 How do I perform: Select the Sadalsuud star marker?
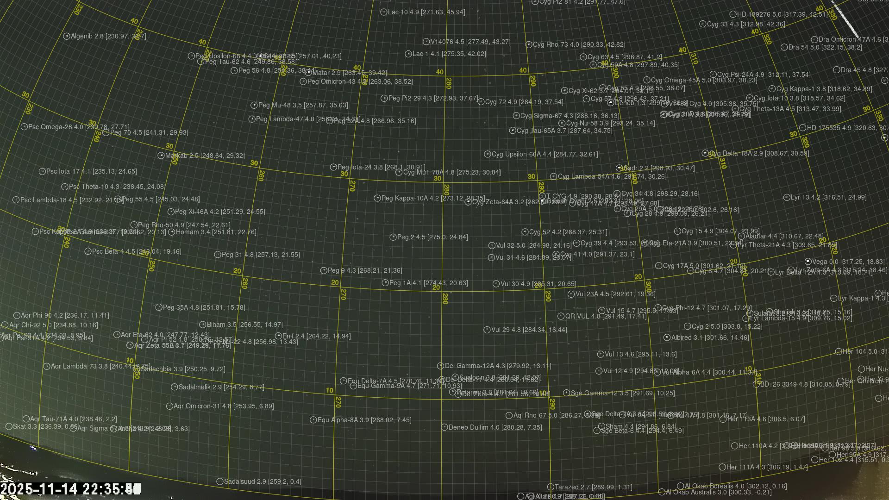click(x=220, y=481)
